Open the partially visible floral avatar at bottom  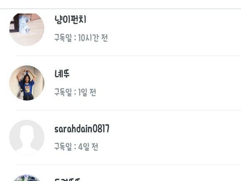pyautogui.click(x=27, y=178)
